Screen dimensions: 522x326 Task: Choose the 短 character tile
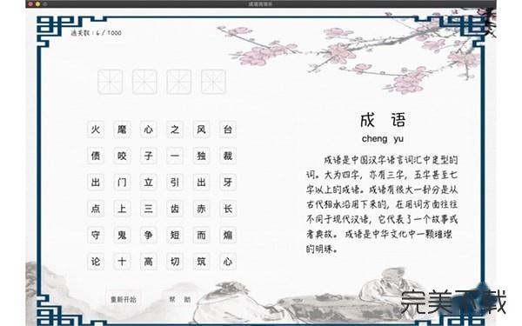175,236
